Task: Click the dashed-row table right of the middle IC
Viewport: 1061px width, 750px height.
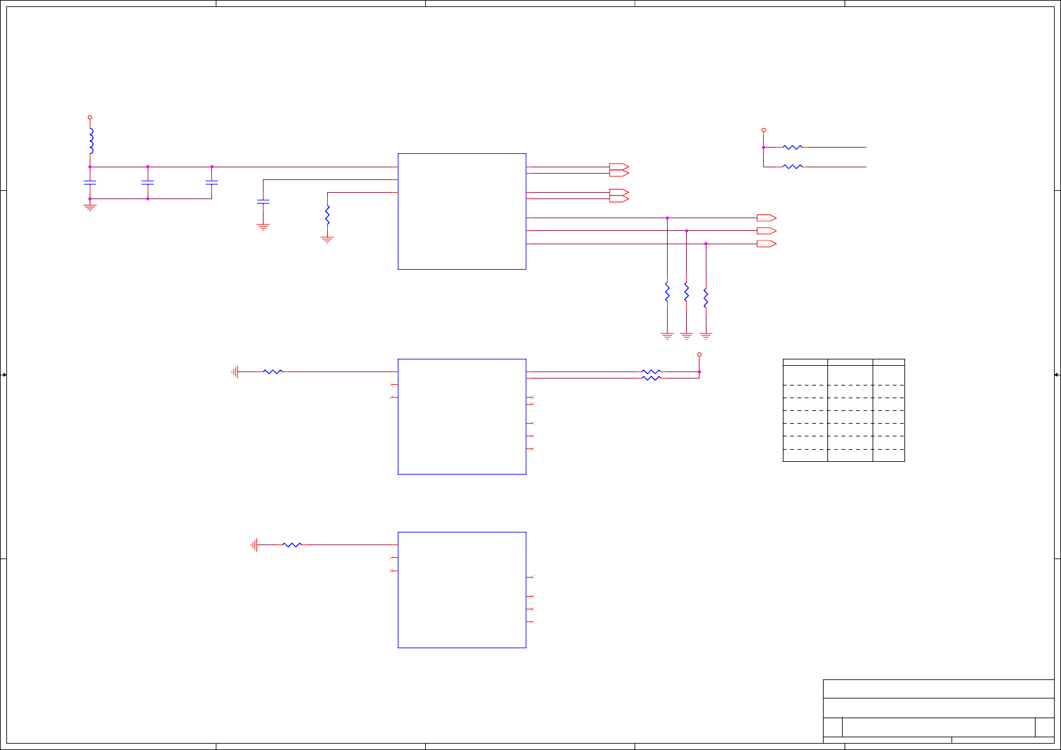Action: (843, 410)
